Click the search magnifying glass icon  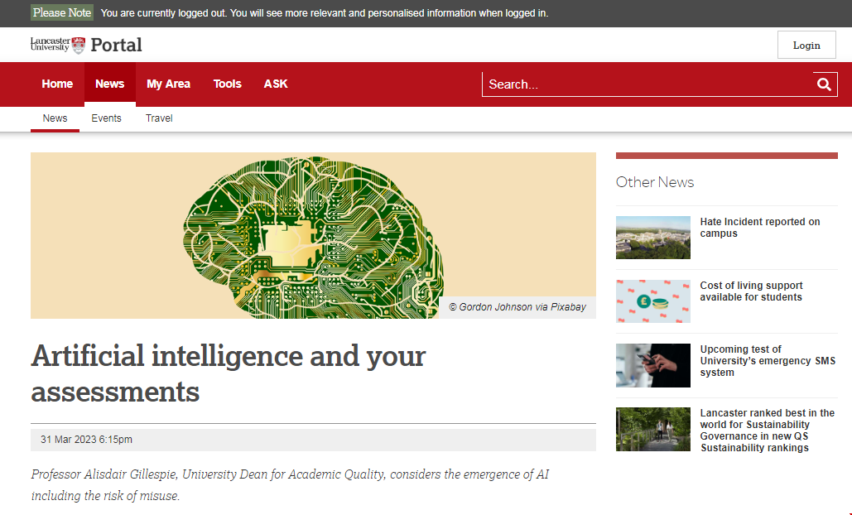[x=824, y=84]
